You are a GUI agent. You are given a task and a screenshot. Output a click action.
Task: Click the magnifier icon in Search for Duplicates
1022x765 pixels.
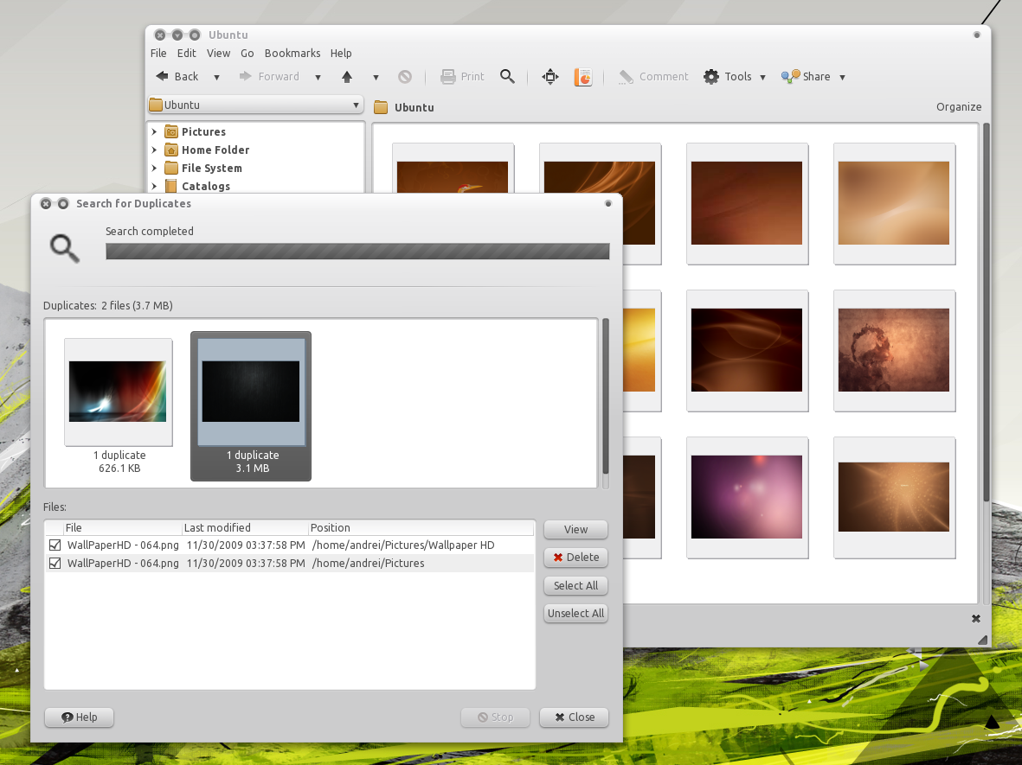tap(64, 249)
